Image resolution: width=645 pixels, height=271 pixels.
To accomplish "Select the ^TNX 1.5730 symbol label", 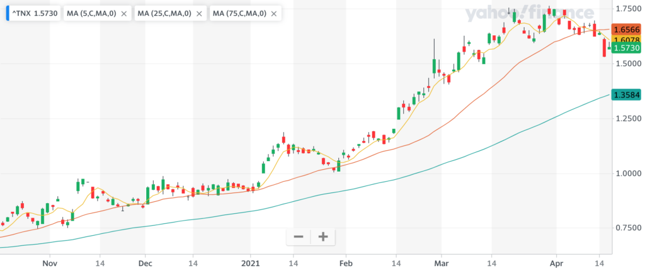I will (33, 14).
